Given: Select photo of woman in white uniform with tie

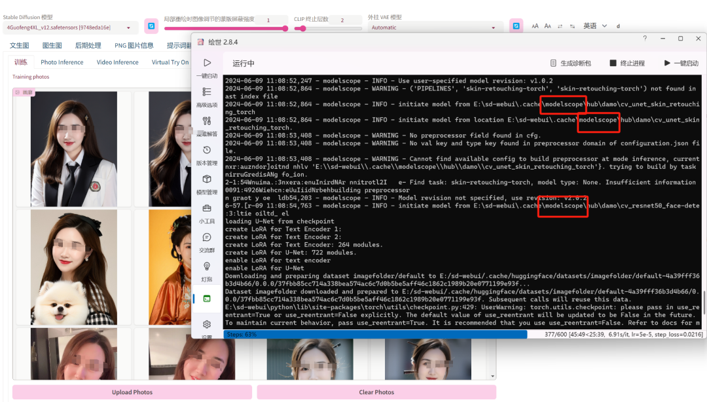Looking at the screenshot, I should coord(74,149).
